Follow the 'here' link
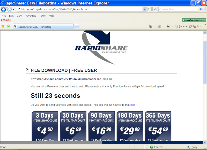 click(x=133, y=105)
